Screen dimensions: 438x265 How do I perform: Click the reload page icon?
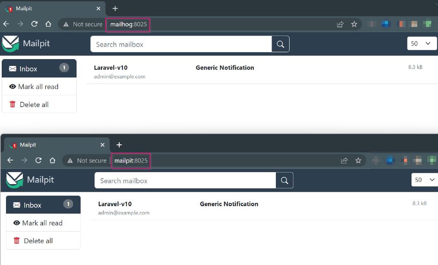point(34,24)
